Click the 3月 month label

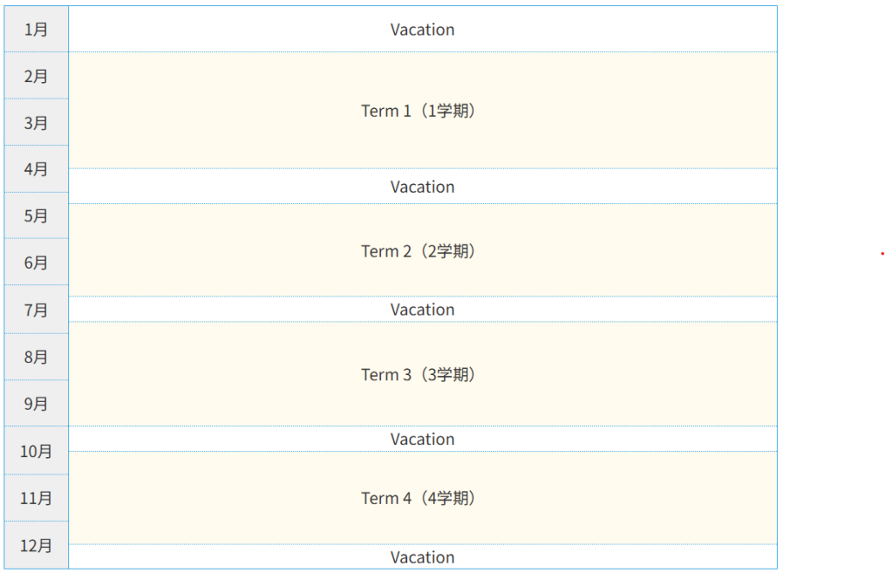36,123
